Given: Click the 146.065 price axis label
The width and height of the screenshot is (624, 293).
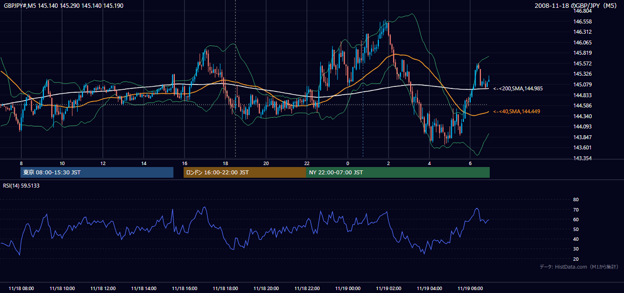Looking at the screenshot, I should [x=582, y=43].
